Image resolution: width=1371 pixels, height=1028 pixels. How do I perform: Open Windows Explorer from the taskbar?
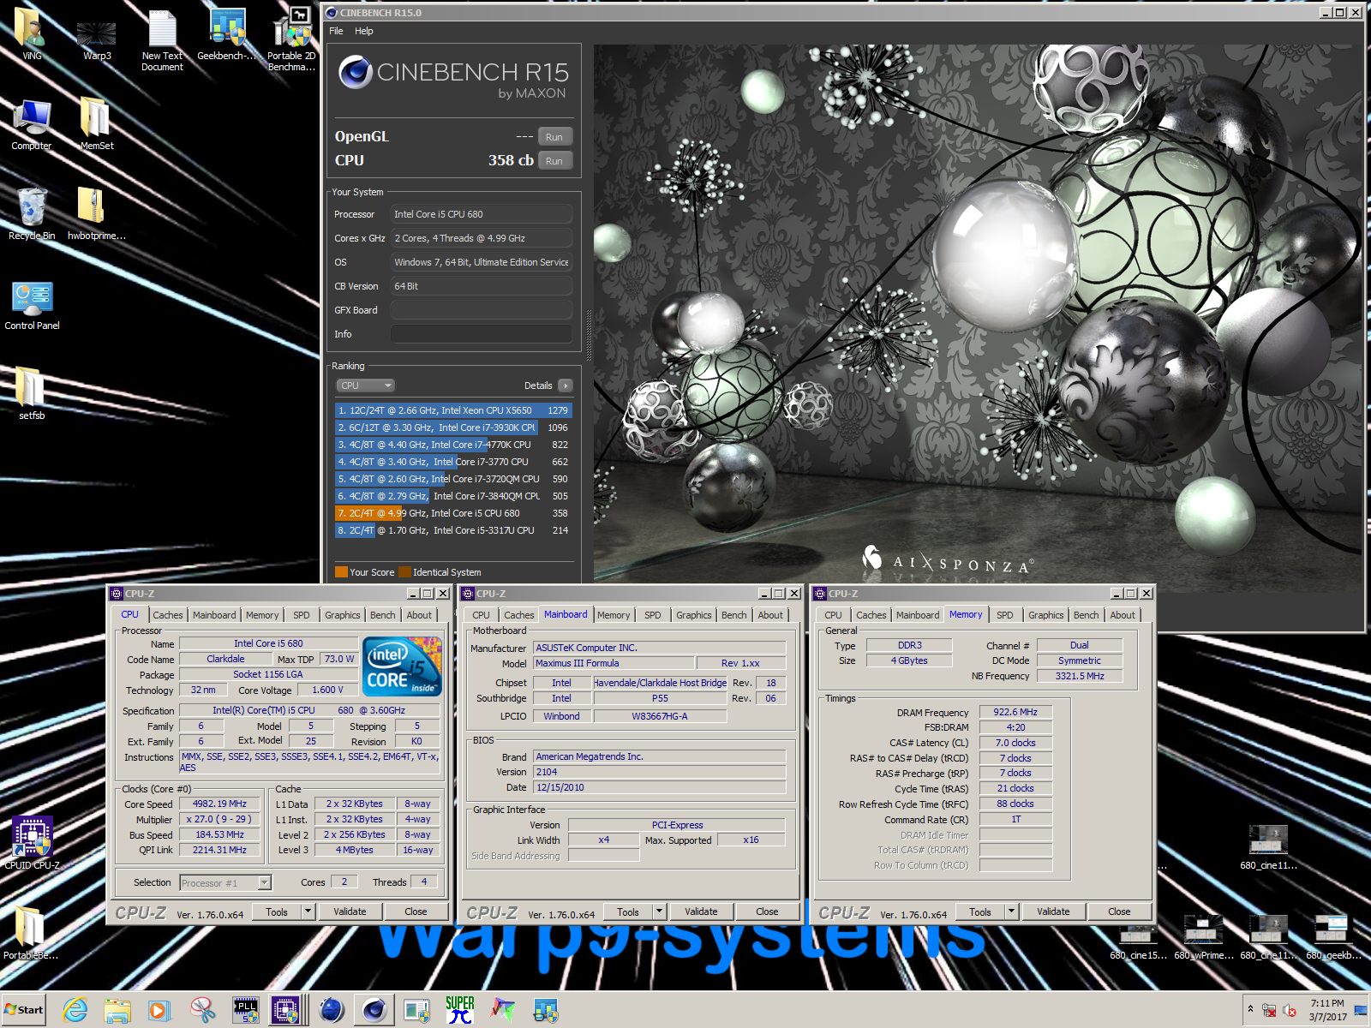coord(117,1010)
